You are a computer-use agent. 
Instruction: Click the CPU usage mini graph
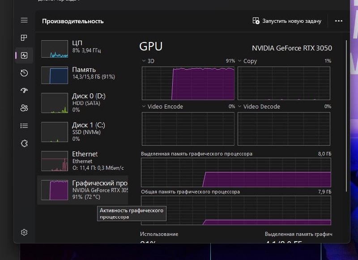click(x=55, y=49)
